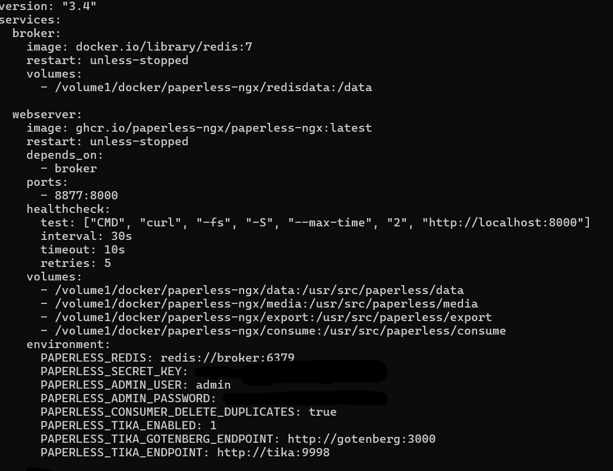Place cursor on broker service key

pyautogui.click(x=36, y=34)
